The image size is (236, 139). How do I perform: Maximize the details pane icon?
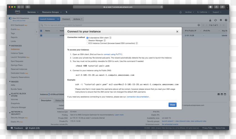[225, 94]
